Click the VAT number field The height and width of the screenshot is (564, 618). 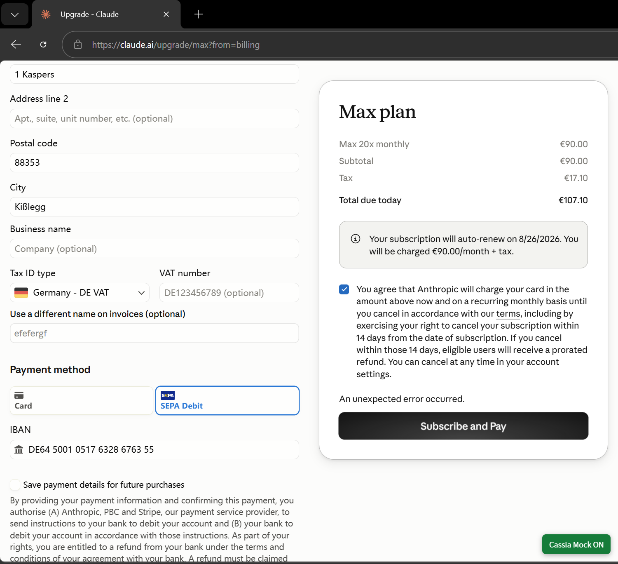click(229, 293)
